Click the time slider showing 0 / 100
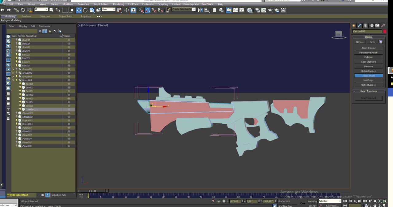Image resolution: width=393 pixels, height=207 pixels. (92, 191)
